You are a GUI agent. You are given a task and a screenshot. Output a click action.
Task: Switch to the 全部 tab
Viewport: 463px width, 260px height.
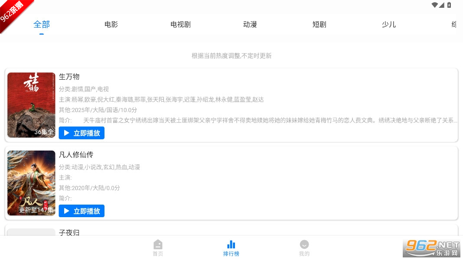click(42, 25)
